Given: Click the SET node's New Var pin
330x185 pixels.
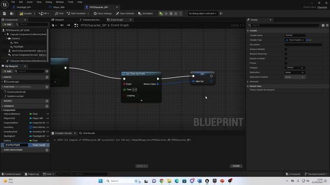Looking at the screenshot, I should (x=193, y=81).
